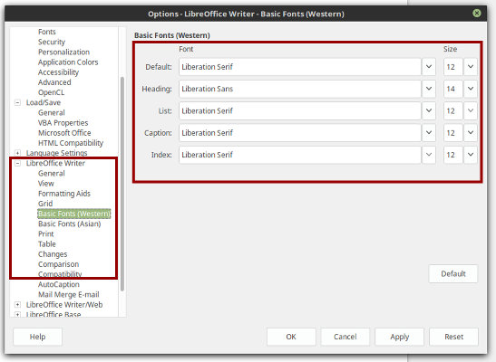Image resolution: width=496 pixels, height=362 pixels.
Task: Click the Apply button
Action: tap(400, 337)
